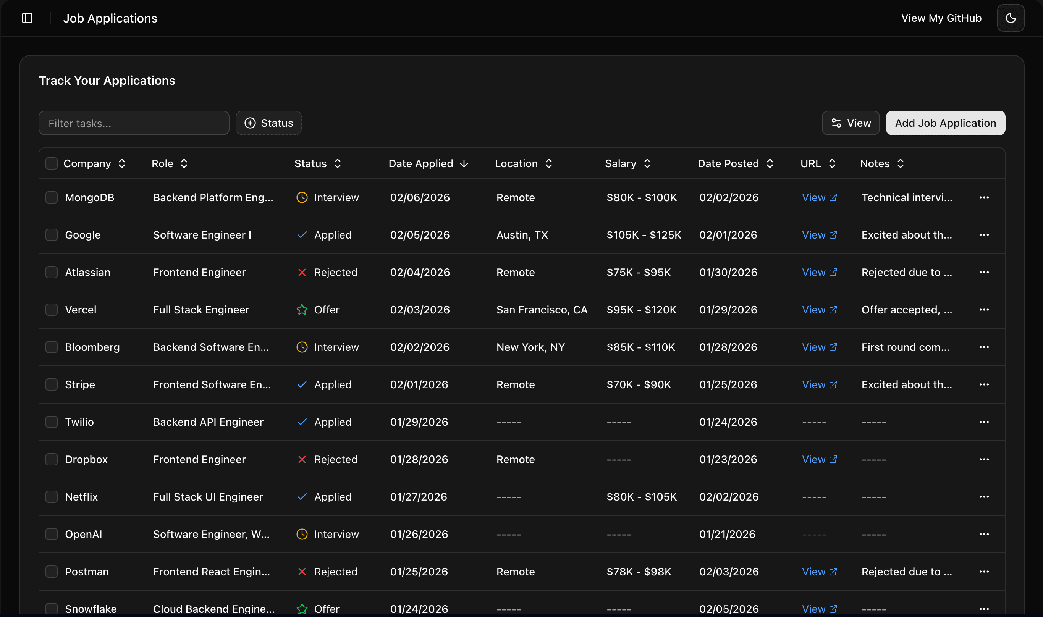Click the Add Job Application button
This screenshot has height=617, width=1043.
tap(945, 123)
